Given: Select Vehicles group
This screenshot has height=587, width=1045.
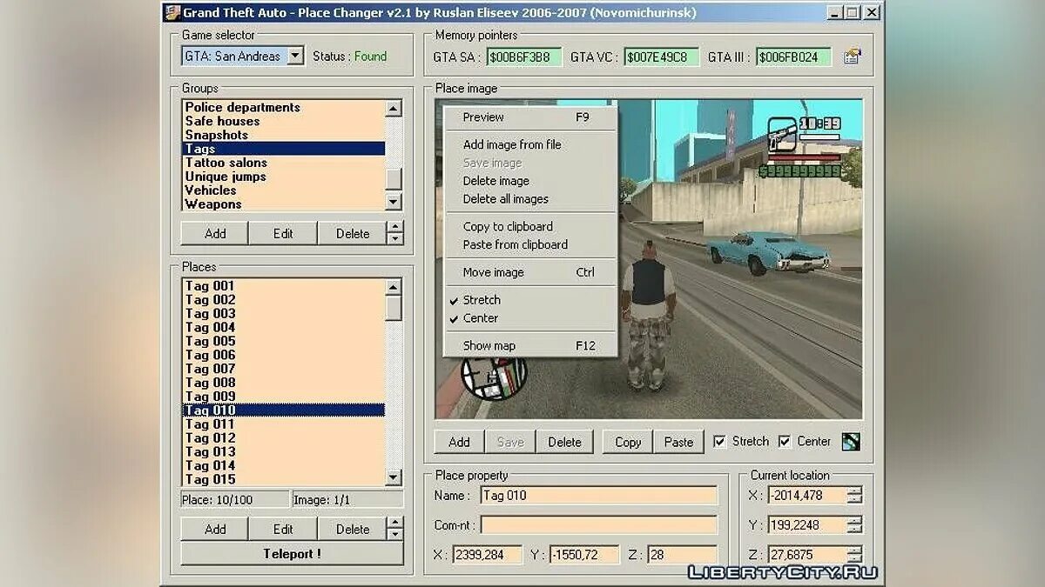Looking at the screenshot, I should coord(284,190).
